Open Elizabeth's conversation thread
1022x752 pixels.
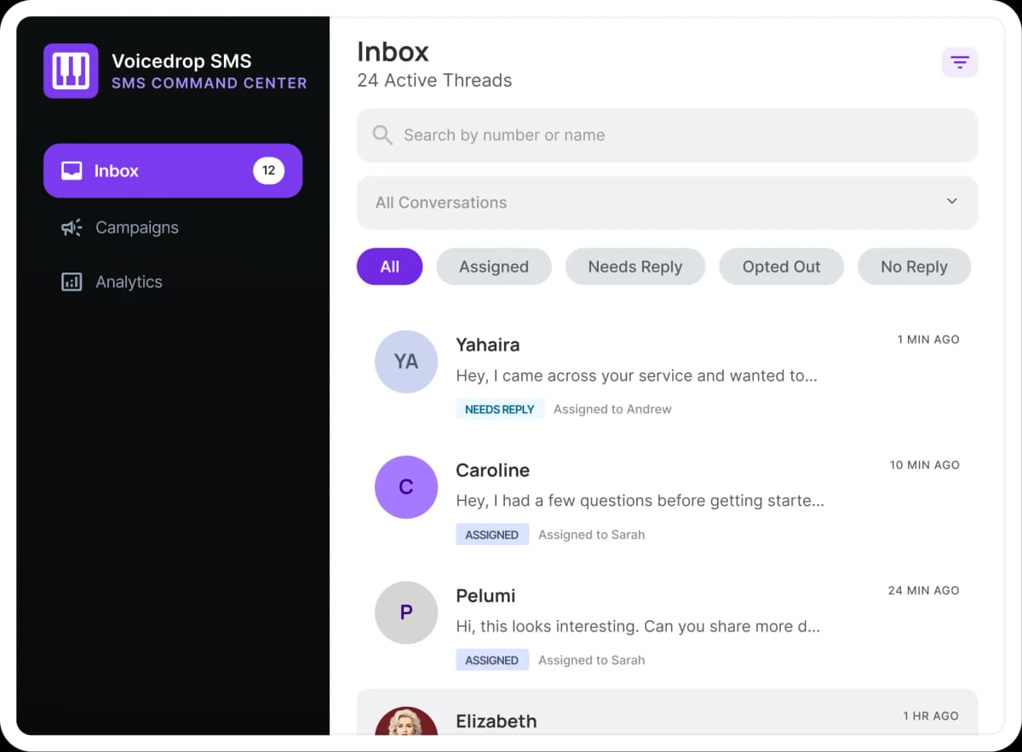tap(667, 712)
